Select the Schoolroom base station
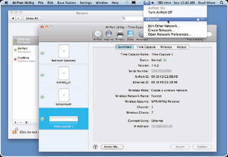This screenshot has height=157, width=228. [64, 97]
